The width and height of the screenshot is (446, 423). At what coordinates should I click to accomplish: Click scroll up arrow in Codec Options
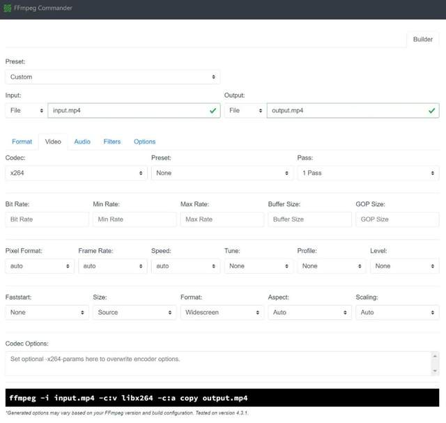[435, 356]
